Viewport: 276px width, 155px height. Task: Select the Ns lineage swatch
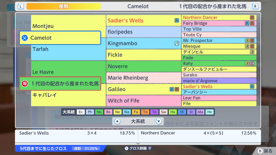tap(99, 112)
